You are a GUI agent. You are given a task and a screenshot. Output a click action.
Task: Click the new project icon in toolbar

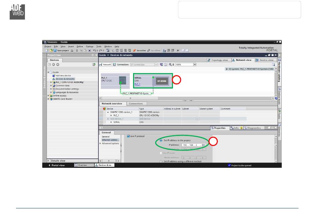47,50
